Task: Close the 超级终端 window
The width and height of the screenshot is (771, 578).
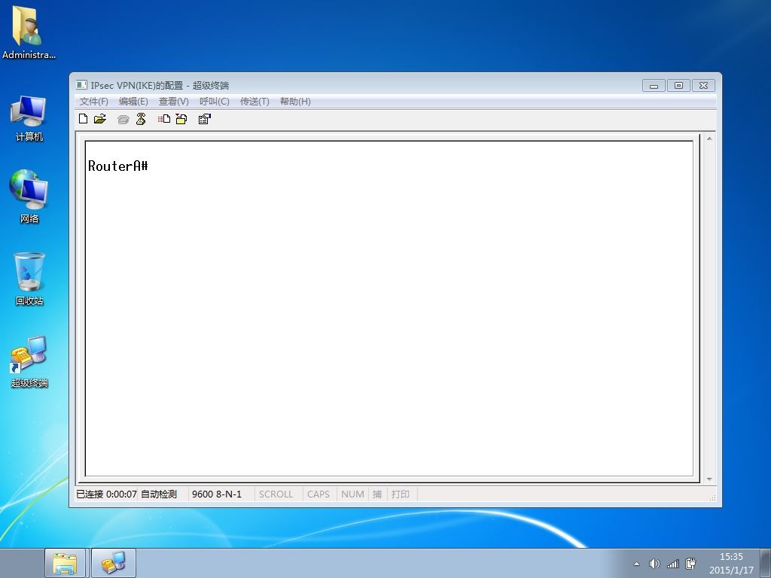Action: [704, 86]
